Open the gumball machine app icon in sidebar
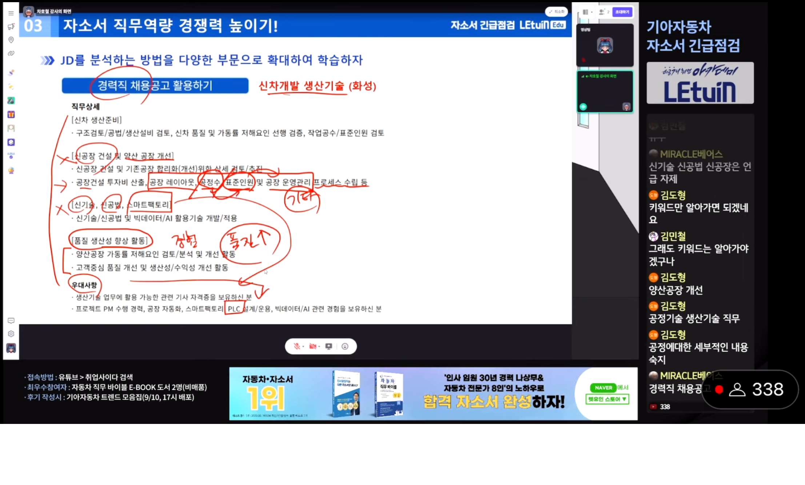The image size is (805, 485). pos(11,170)
